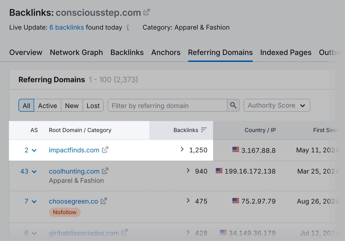This screenshot has width=345, height=241.
Task: Open the coolhunting.com domain link
Action: [74, 171]
